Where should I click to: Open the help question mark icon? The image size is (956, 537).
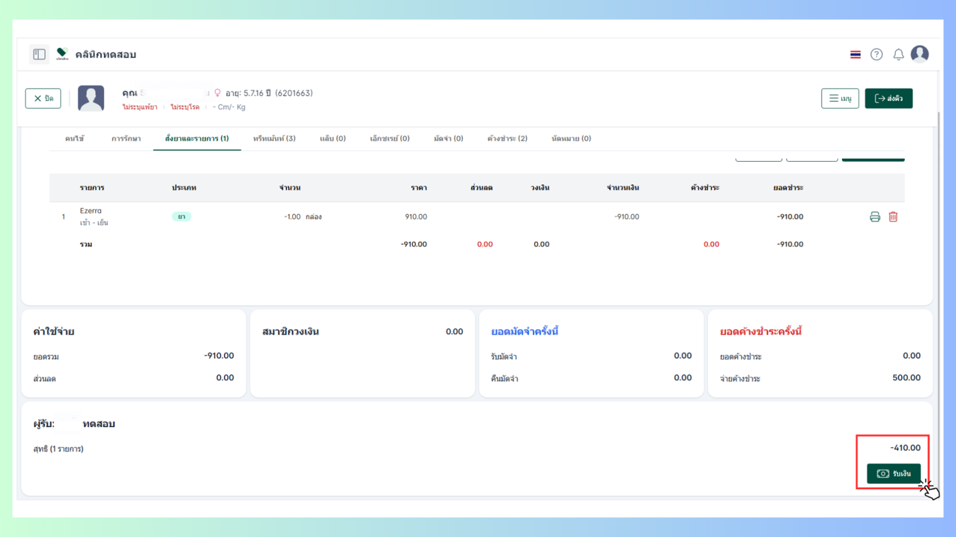click(x=877, y=55)
